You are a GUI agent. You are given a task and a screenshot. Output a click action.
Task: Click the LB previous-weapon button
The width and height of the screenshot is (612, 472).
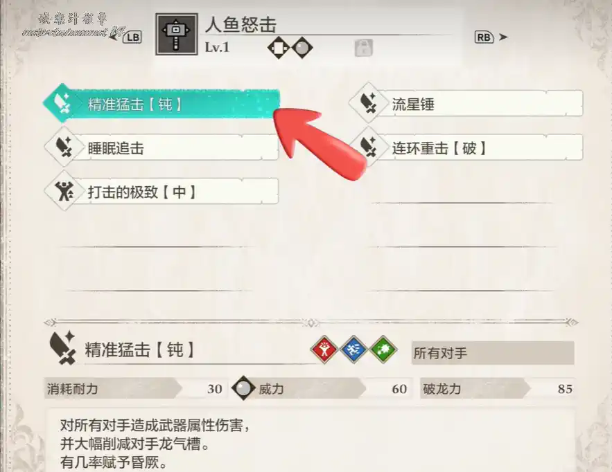tap(132, 37)
